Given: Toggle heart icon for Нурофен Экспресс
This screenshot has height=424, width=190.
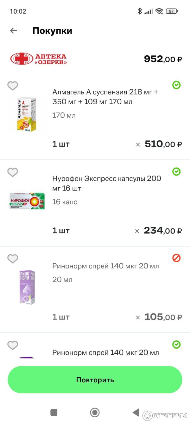Looking at the screenshot, I should (x=13, y=172).
